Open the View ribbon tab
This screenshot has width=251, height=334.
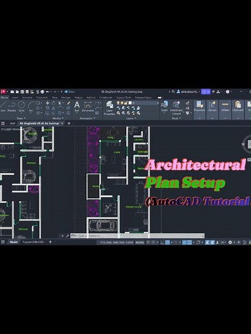tap(55, 98)
